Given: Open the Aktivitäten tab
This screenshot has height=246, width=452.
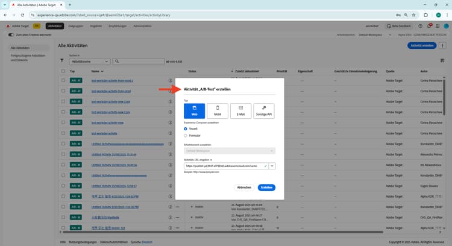Looking at the screenshot, I should [55, 26].
